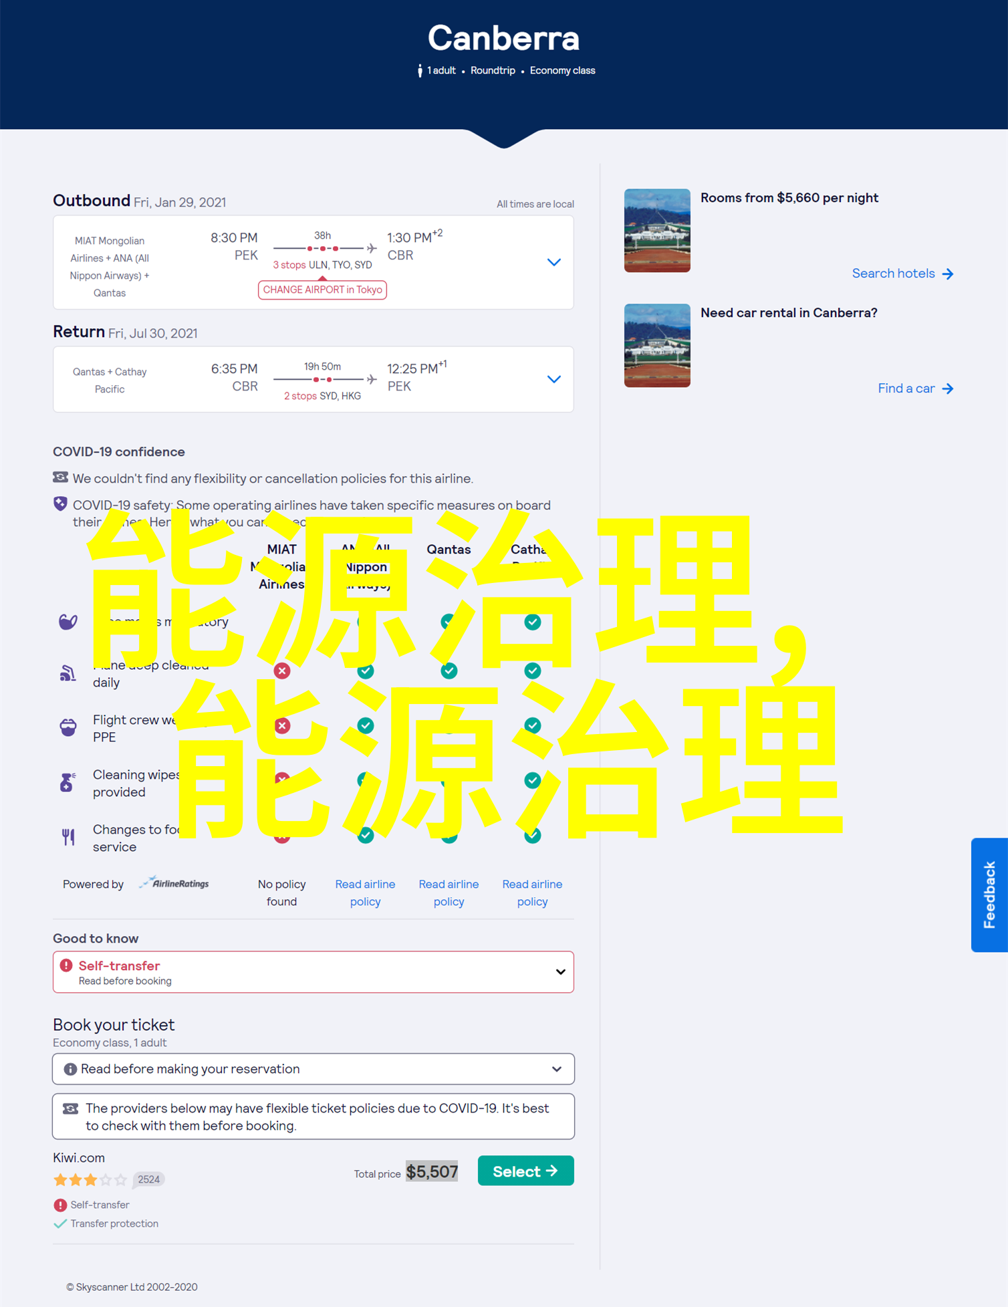Screen dimensions: 1008x1307
Task: Click the return 6:35 PM CBR departure time
Action: [x=234, y=377]
